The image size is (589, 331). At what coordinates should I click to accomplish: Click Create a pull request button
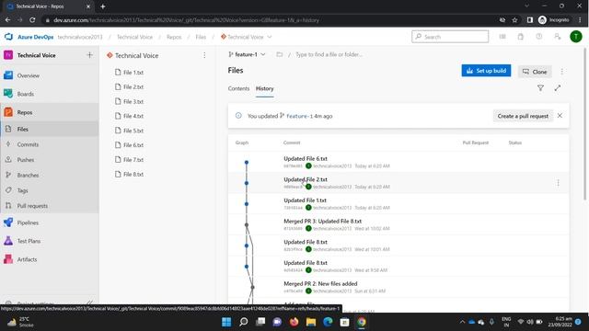[x=523, y=117]
